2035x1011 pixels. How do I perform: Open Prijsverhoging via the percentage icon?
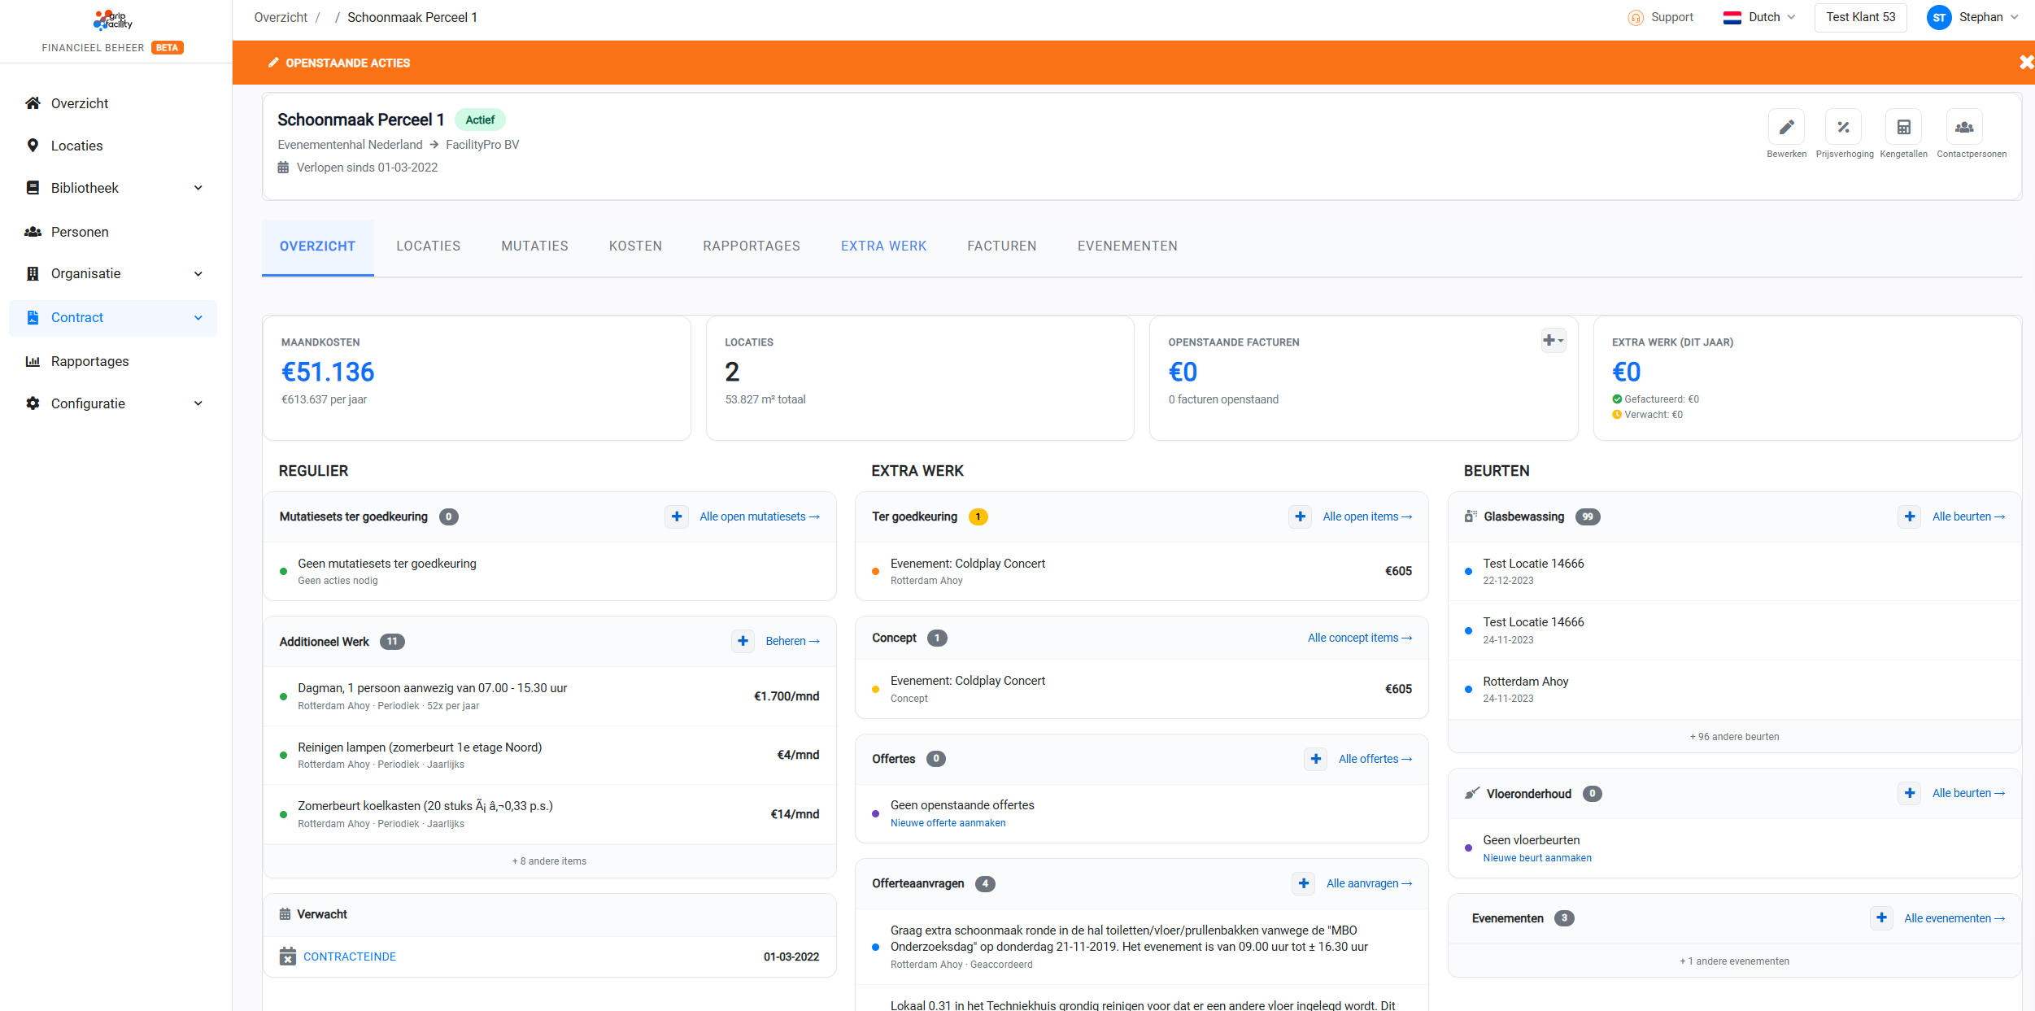click(x=1844, y=127)
